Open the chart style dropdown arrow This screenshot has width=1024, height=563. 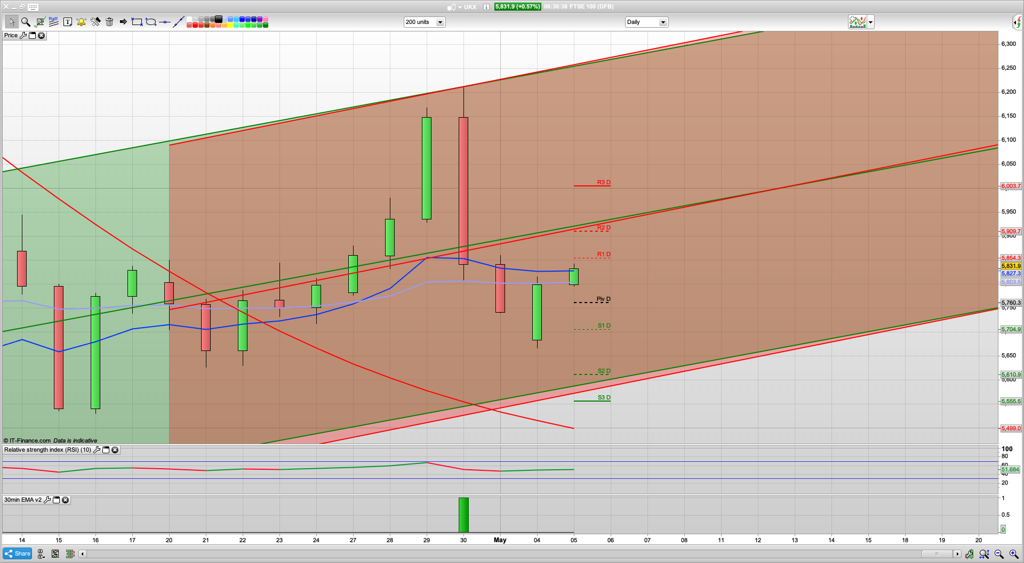point(870,22)
